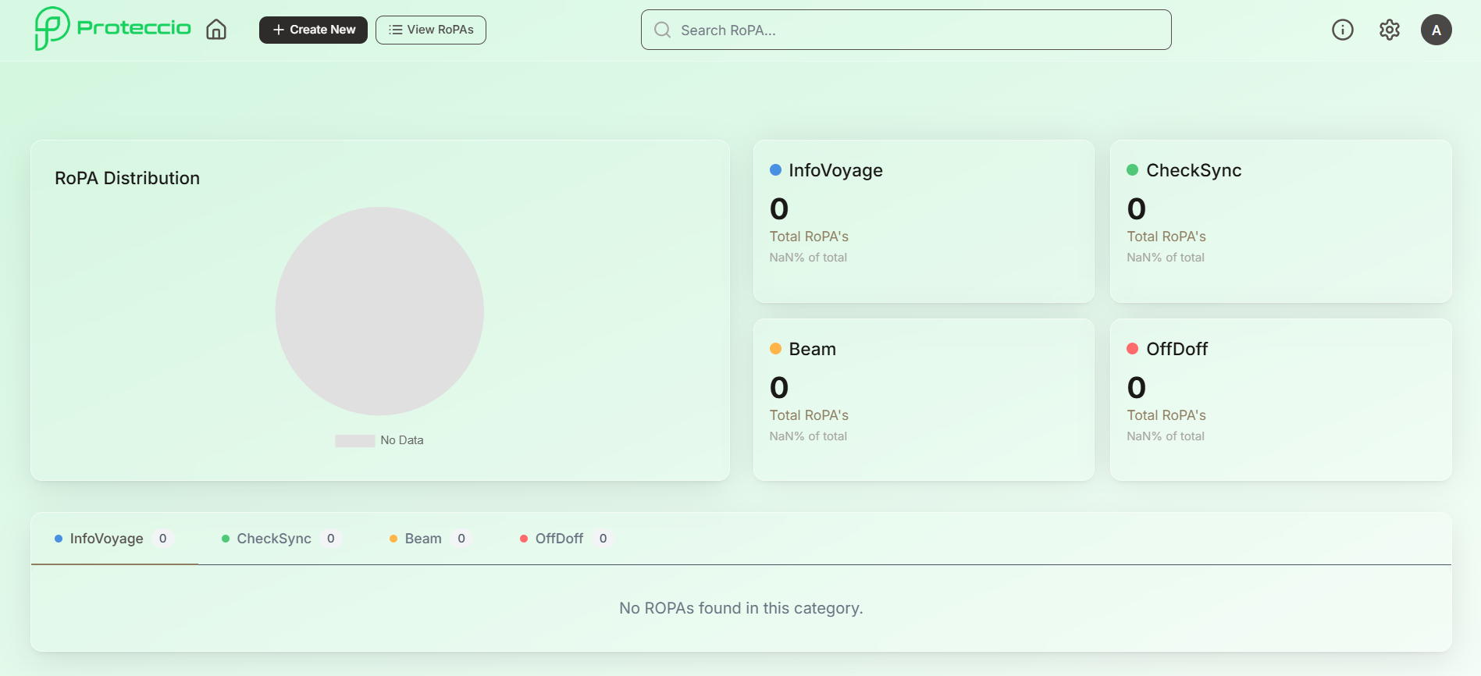Switch to the CheckSync tab
Viewport: 1481px width, 676px height.
[274, 539]
